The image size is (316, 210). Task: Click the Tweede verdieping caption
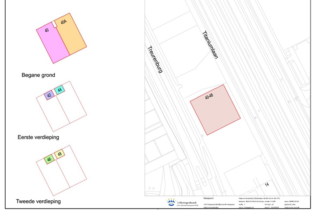click(x=38, y=201)
